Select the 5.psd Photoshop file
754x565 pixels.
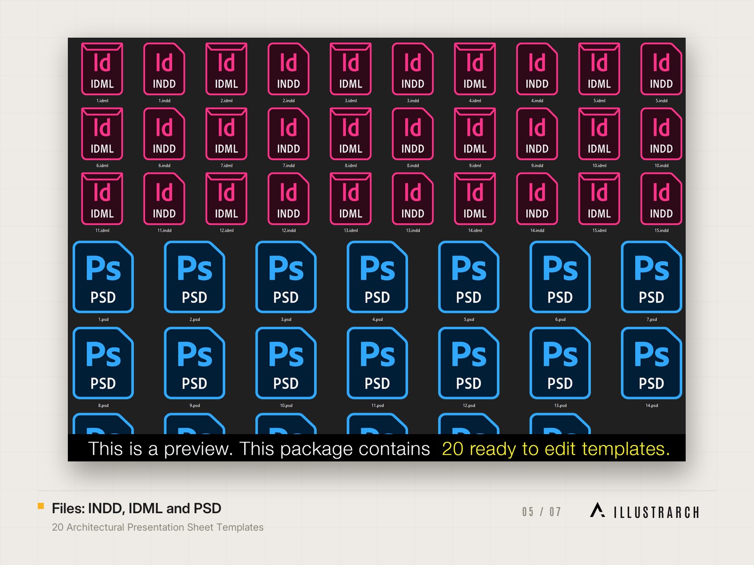coord(469,277)
